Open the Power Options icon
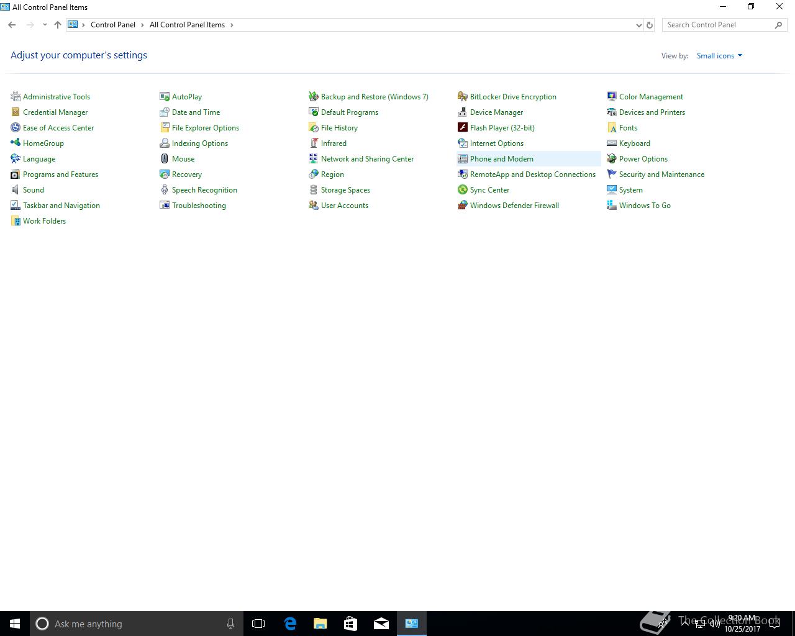 click(612, 158)
